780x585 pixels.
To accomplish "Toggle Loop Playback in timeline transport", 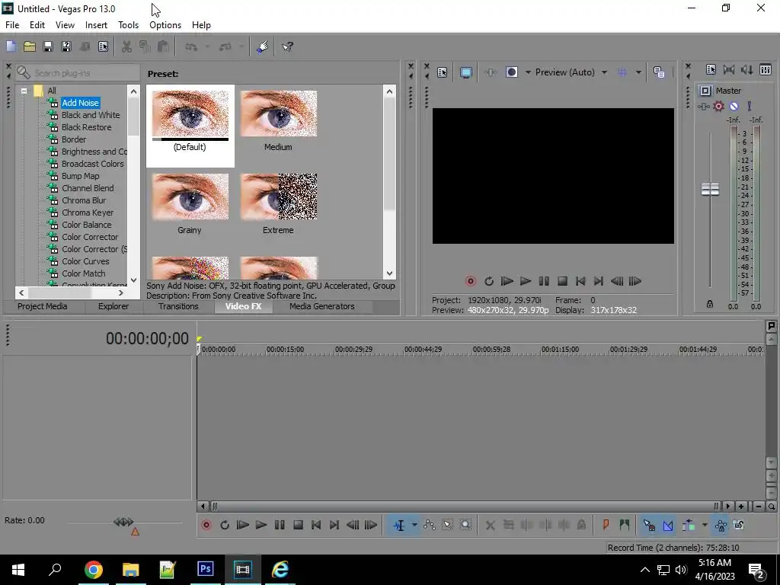I will (x=225, y=525).
